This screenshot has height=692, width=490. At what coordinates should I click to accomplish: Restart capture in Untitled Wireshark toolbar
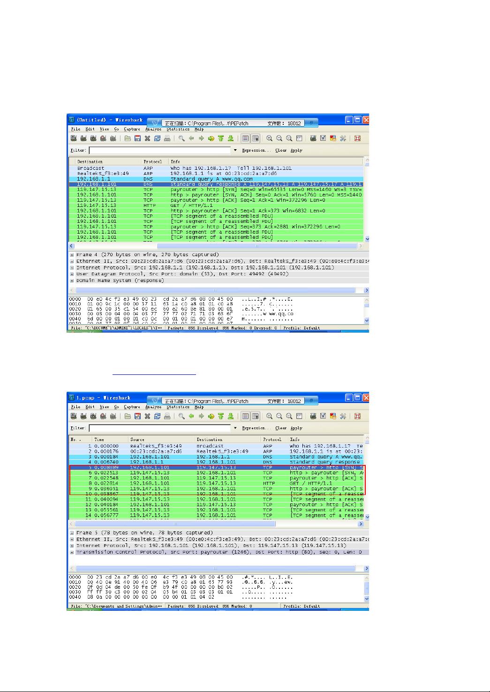[113, 138]
